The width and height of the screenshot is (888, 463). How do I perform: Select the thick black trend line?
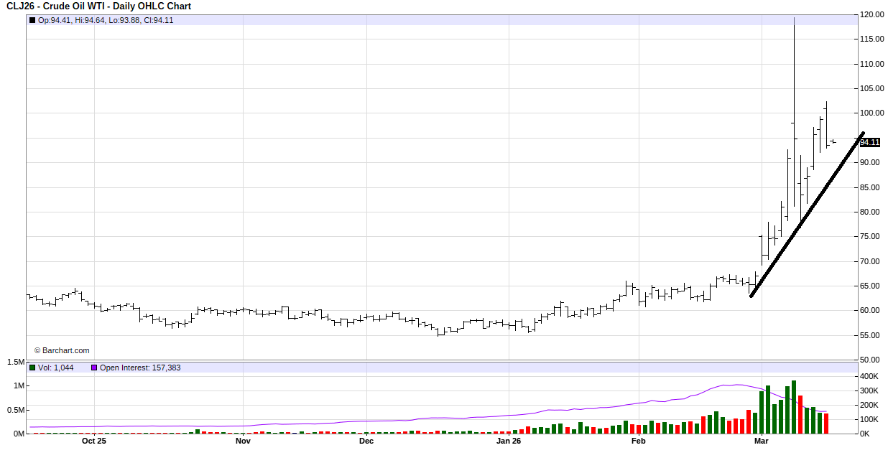coord(805,215)
